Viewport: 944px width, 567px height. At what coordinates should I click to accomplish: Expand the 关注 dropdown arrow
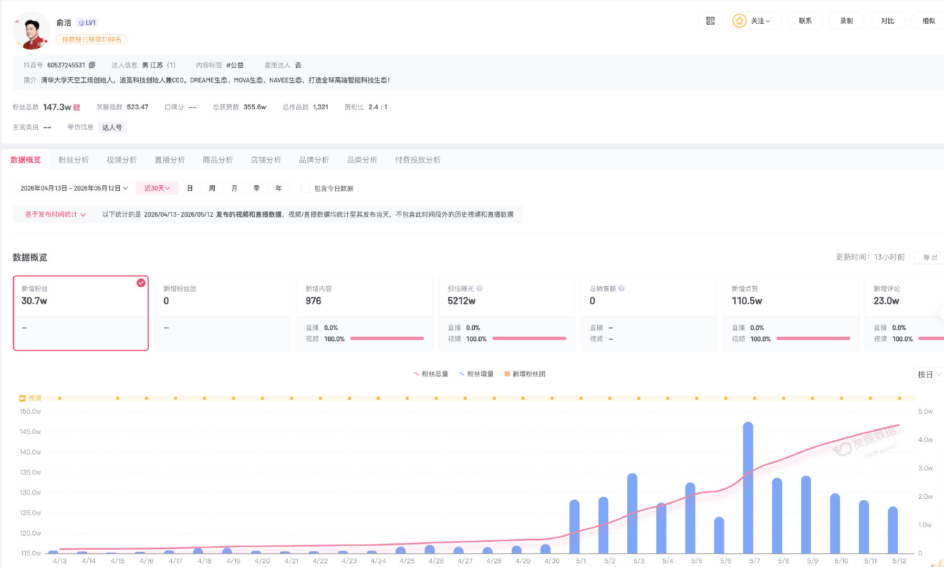click(x=768, y=22)
